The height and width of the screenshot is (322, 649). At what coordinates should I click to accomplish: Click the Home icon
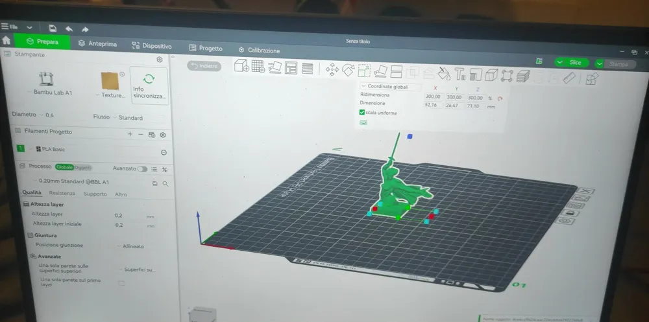point(6,41)
